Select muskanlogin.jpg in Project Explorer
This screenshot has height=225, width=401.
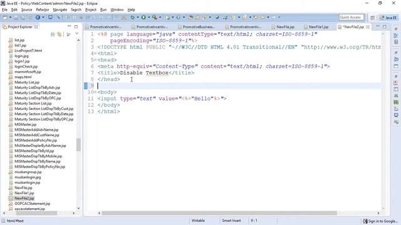point(28,177)
